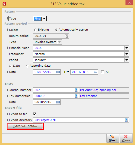Select the Existing radio option
Viewport: 135px width, 145px height.
tap(35, 30)
